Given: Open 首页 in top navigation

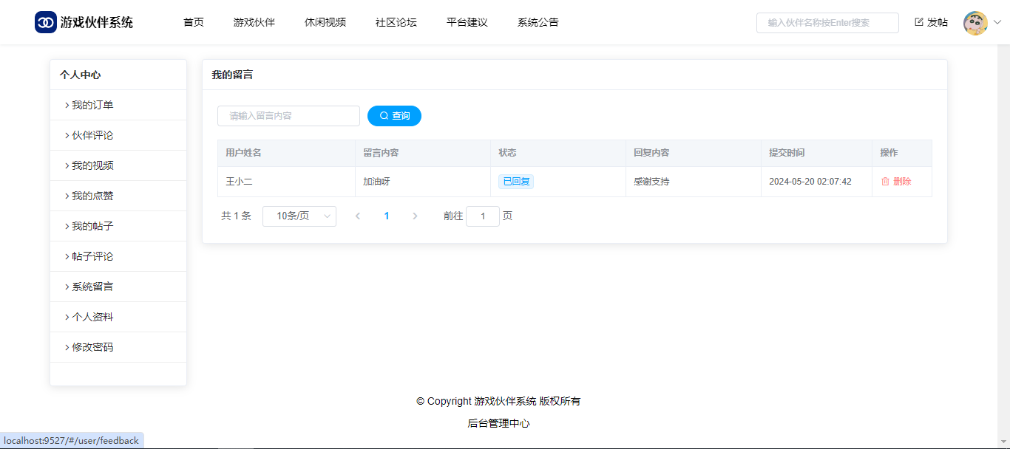Looking at the screenshot, I should (194, 22).
